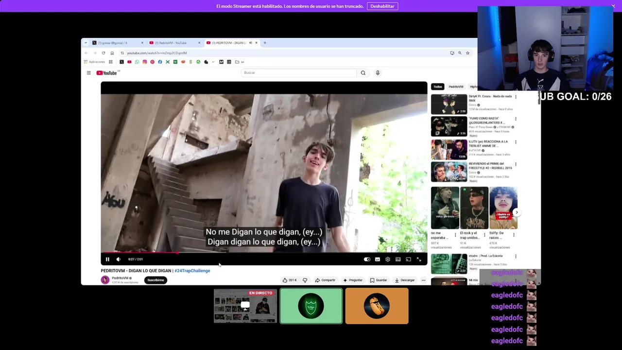Open options for FUMO COMO RASTA video
Image resolution: width=622 pixels, height=350 pixels.
516,119
